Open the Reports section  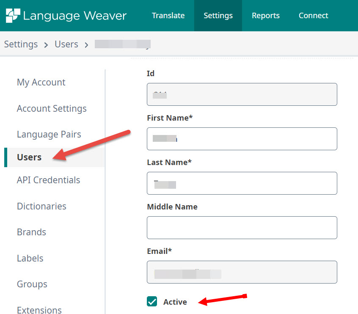point(265,15)
